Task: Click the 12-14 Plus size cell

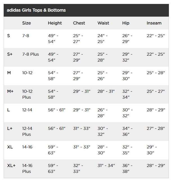Action: pyautogui.click(x=27, y=131)
